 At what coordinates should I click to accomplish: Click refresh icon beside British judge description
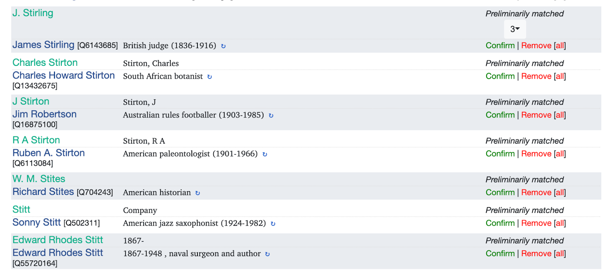[223, 46]
